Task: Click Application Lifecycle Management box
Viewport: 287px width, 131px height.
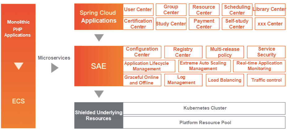Action: (149, 66)
